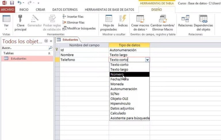Open the DATOS EXTERNOS tab
Screen dimensions: 221x140
65,10
